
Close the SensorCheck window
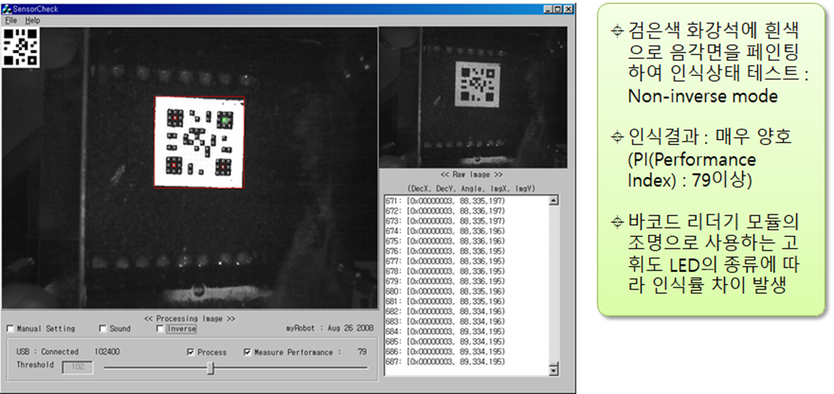[568, 10]
